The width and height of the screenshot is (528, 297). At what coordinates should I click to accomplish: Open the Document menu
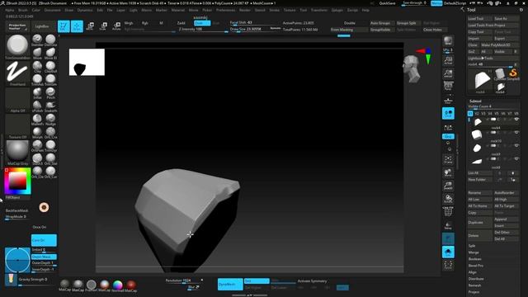coord(53,10)
